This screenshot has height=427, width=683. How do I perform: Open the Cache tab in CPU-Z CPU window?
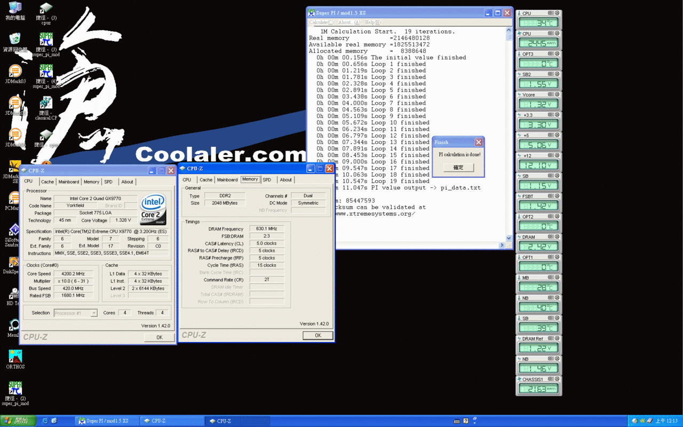pos(47,182)
